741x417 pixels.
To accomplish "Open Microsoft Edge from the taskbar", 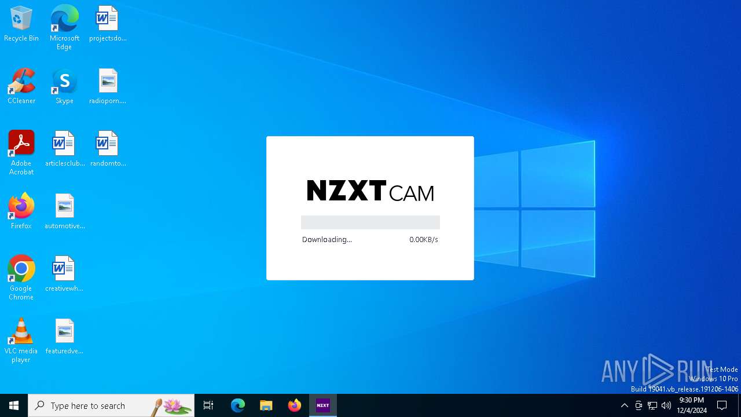I will [238, 405].
